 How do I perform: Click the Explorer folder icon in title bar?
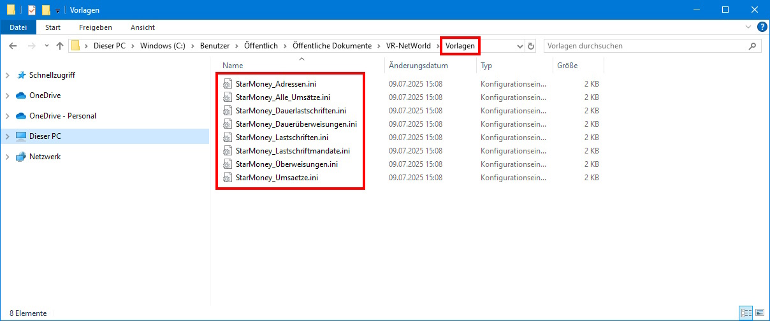tap(11, 10)
